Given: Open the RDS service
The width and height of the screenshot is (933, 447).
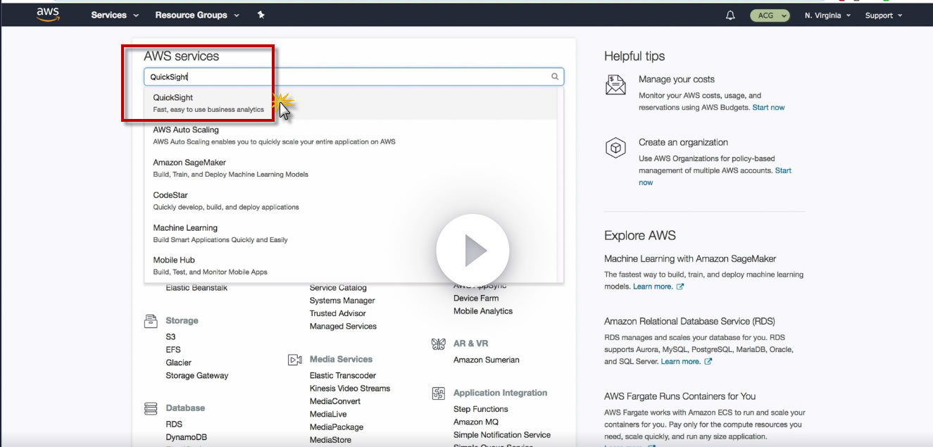Looking at the screenshot, I should [174, 424].
